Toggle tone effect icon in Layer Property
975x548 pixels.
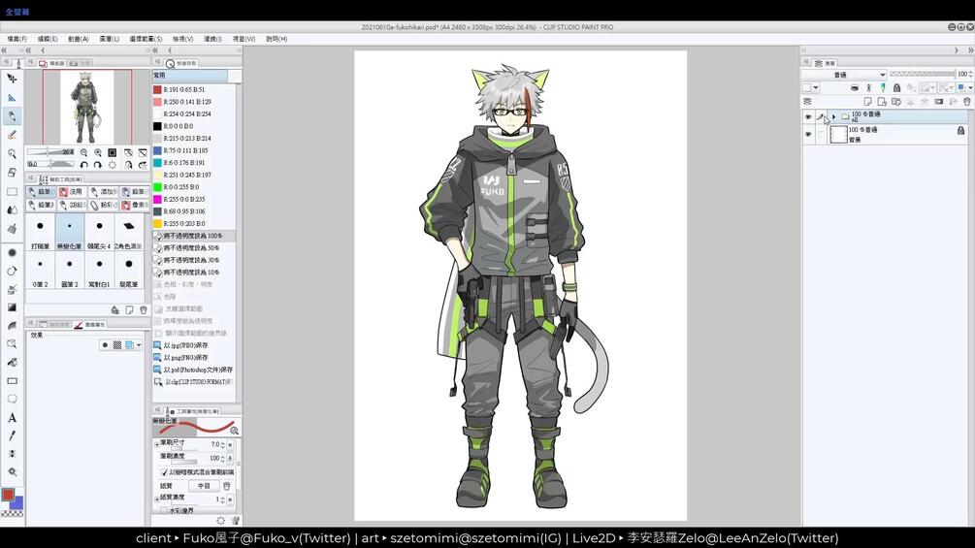pyautogui.click(x=116, y=345)
